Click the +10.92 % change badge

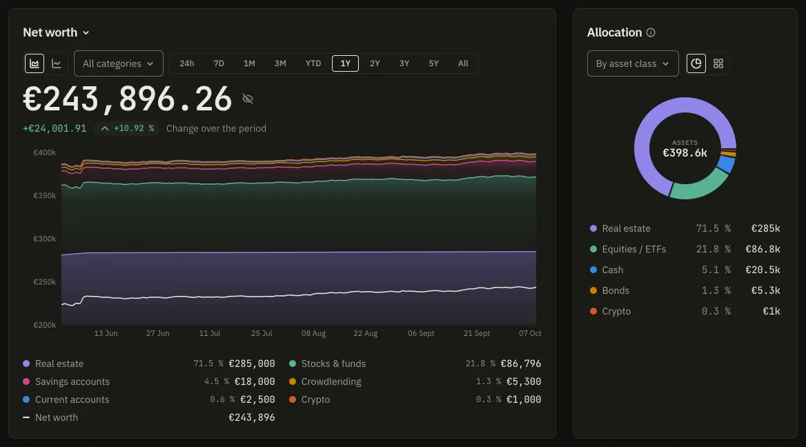[127, 128]
